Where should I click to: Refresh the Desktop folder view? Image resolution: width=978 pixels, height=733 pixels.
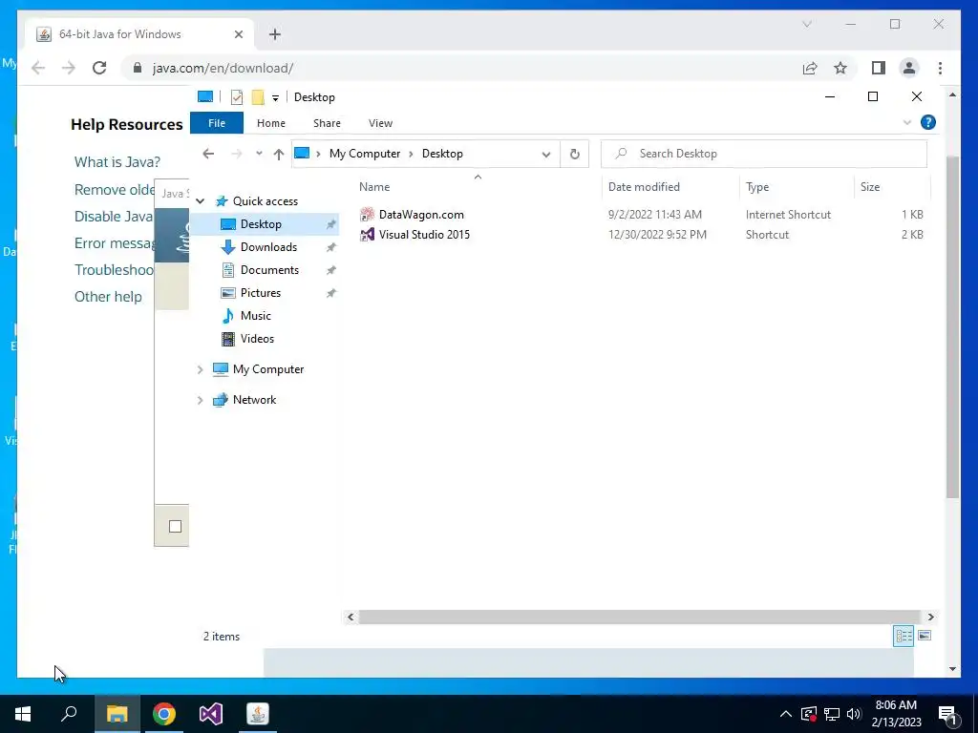point(574,154)
